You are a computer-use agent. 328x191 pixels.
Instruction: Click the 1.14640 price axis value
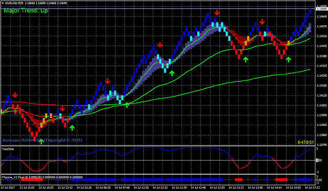tap(322, 16)
